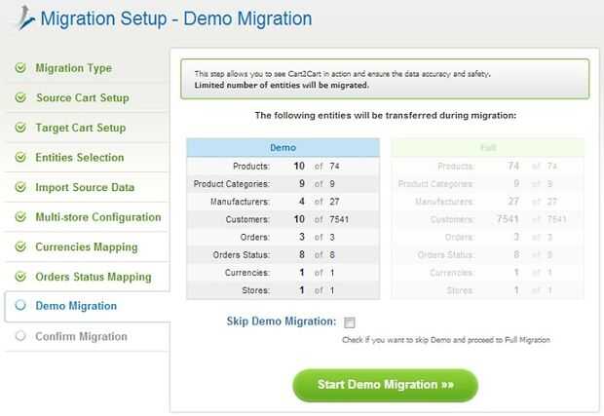This screenshot has width=604, height=416.
Task: Click the Migration Setup - Demo Migration heading
Action: [x=176, y=19]
